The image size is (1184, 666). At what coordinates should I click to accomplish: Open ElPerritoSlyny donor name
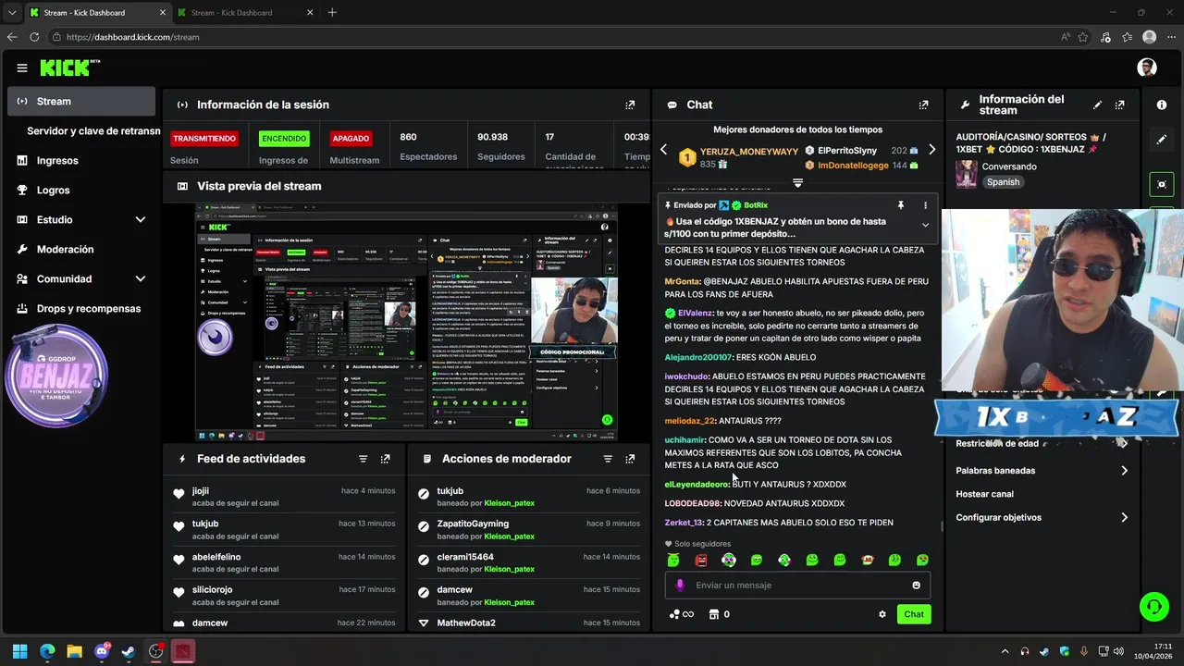point(847,151)
